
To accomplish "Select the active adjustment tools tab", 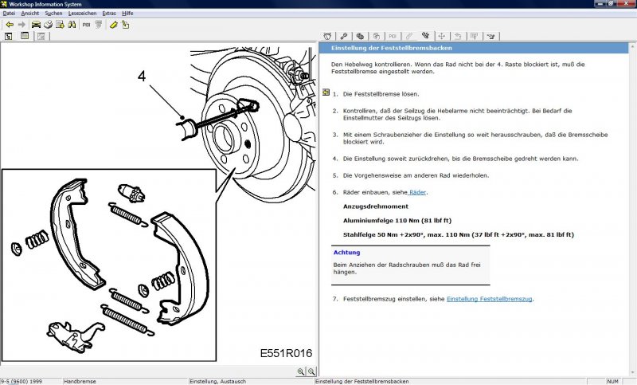I will (x=425, y=36).
